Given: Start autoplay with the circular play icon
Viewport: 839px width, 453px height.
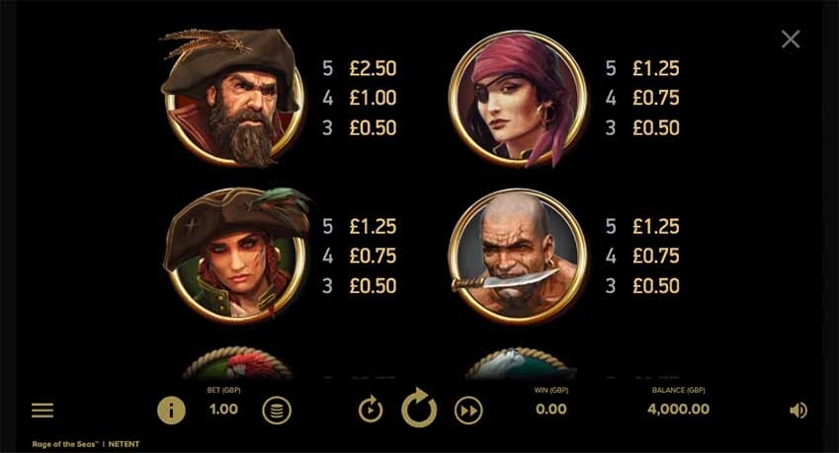Looking at the screenshot, I should coord(371,411).
